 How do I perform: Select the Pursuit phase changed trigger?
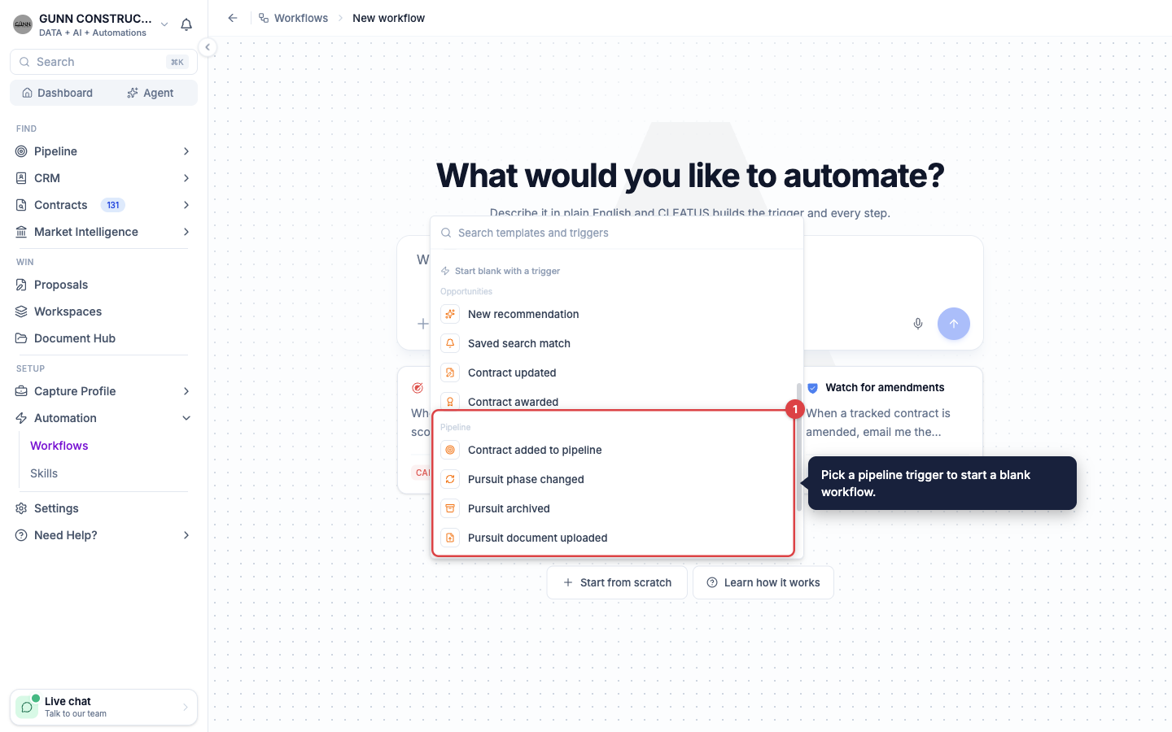(x=616, y=479)
